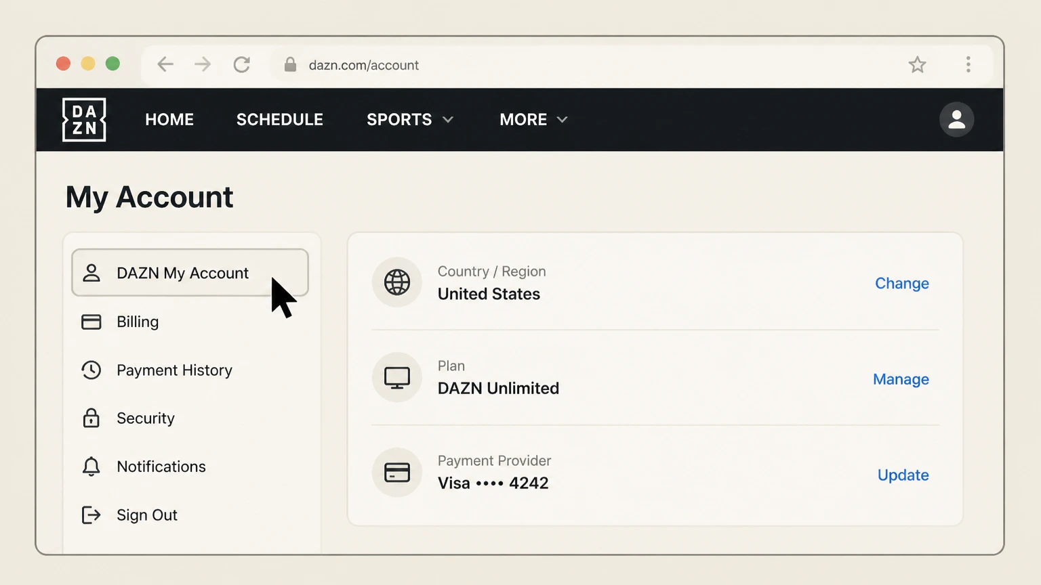The height and width of the screenshot is (585, 1041).
Task: Click the credit card icon beside Billing
Action: tap(91, 322)
